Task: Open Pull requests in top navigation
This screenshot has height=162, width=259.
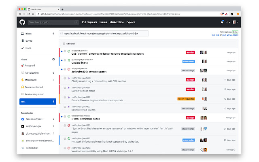Action: pyautogui.click(x=89, y=22)
